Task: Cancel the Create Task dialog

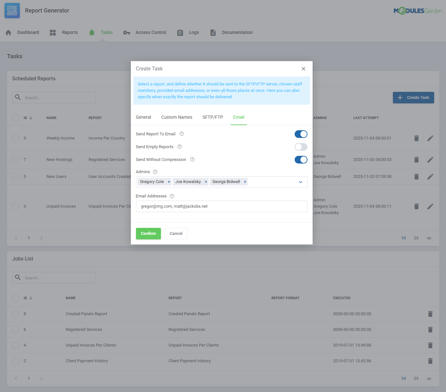Action: click(176, 233)
